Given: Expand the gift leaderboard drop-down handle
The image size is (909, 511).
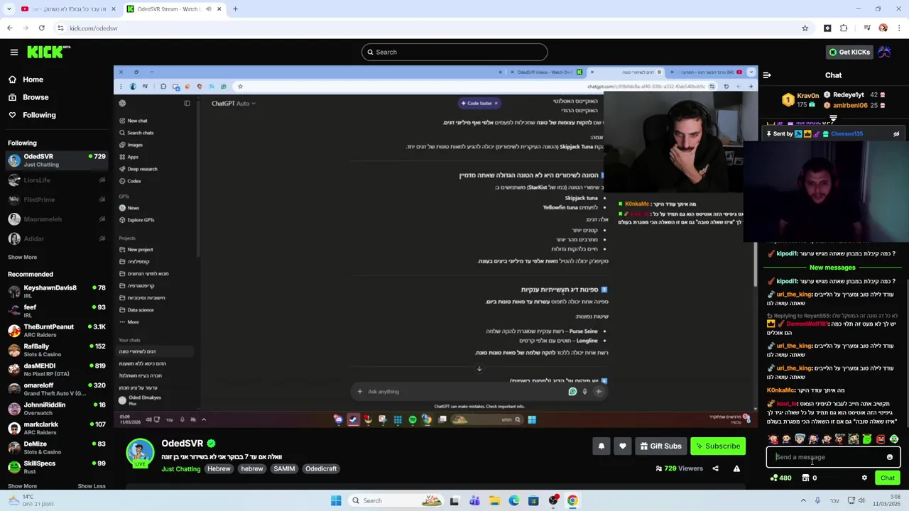Looking at the screenshot, I should [x=833, y=119].
